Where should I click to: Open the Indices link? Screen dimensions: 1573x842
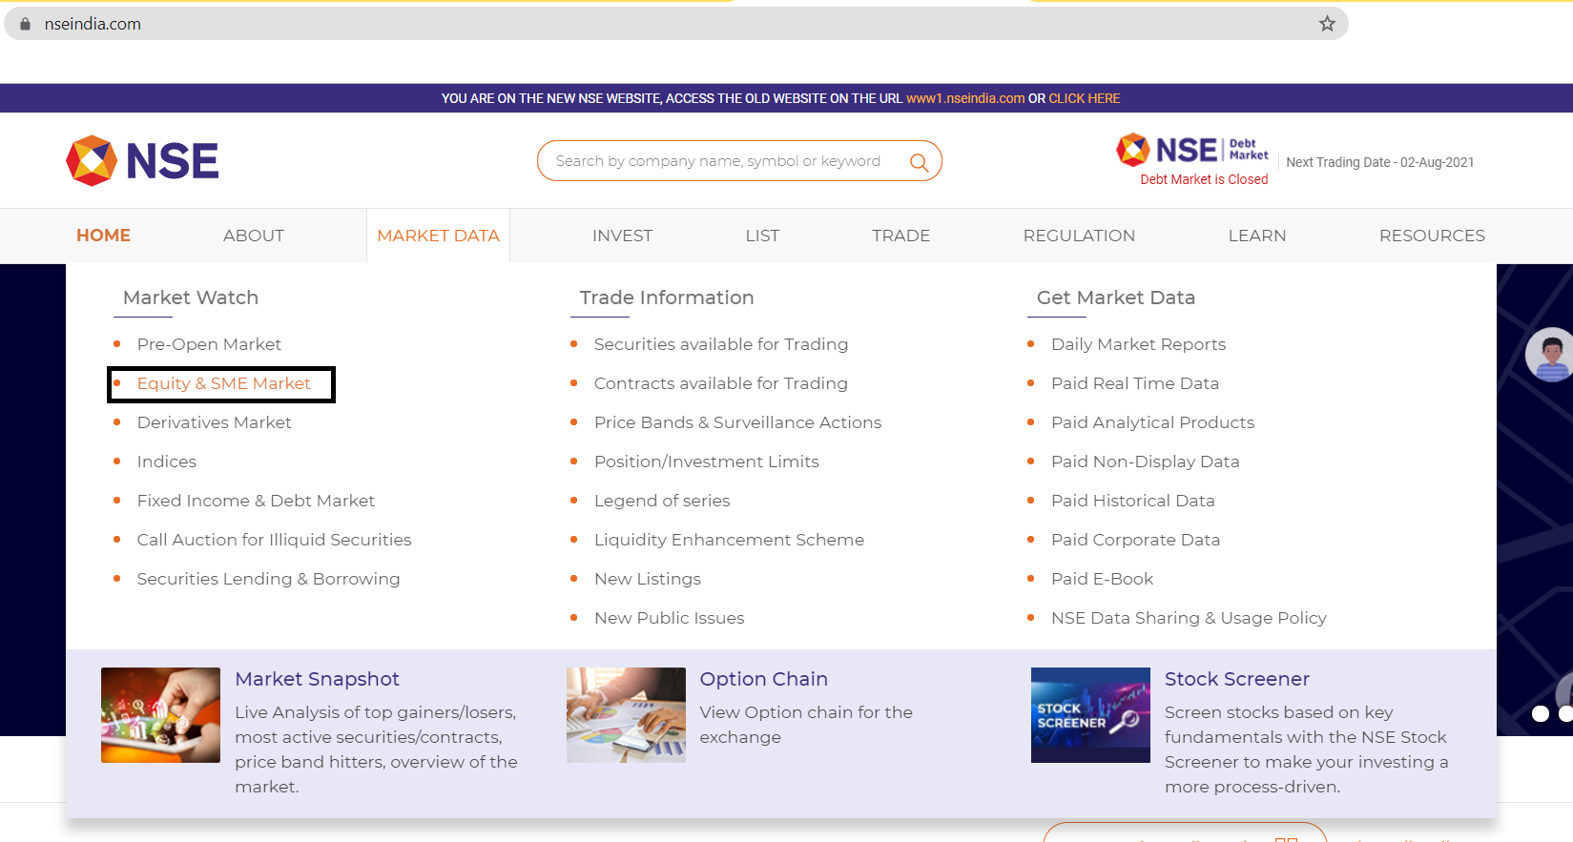pyautogui.click(x=166, y=462)
